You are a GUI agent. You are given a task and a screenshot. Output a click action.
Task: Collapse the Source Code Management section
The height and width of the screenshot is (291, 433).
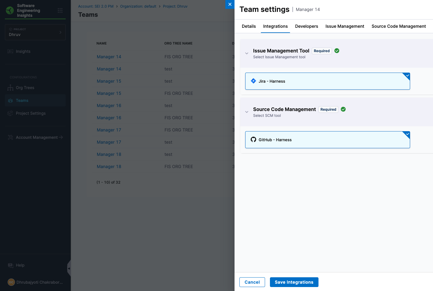click(x=247, y=112)
